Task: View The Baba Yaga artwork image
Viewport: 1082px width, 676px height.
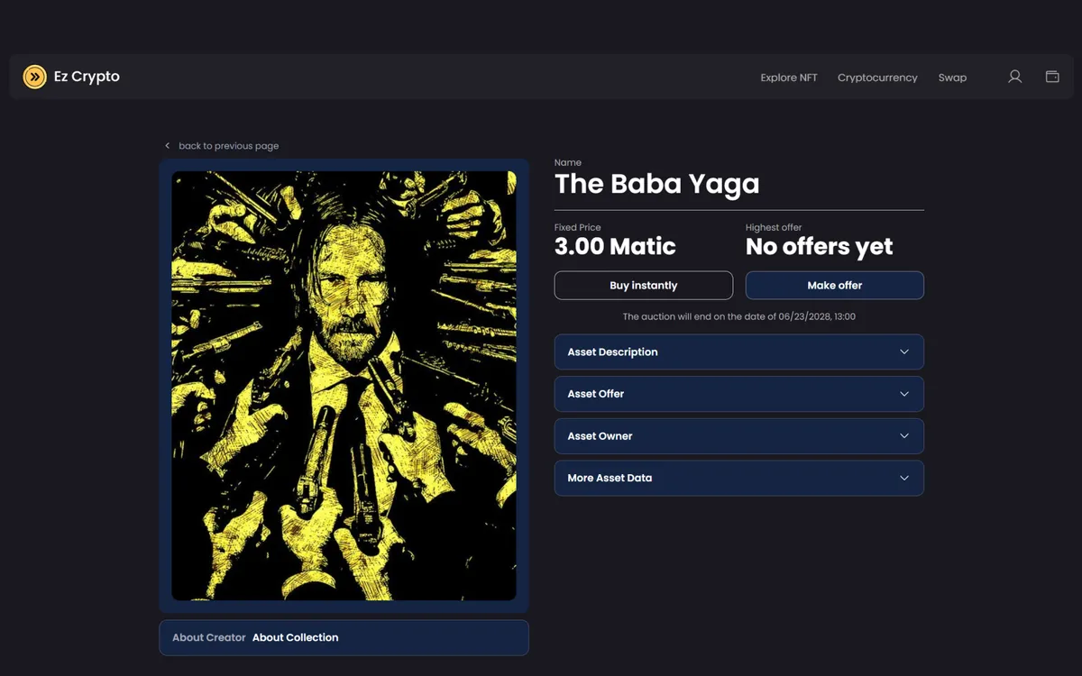Action: [x=344, y=386]
